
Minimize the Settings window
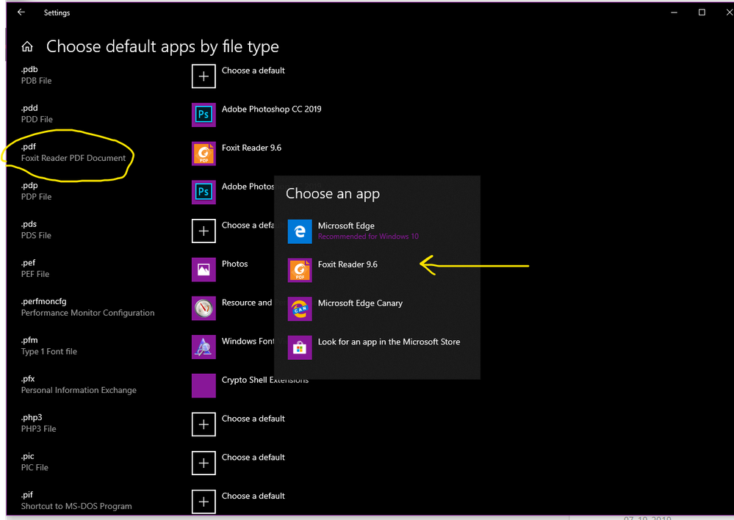[674, 12]
